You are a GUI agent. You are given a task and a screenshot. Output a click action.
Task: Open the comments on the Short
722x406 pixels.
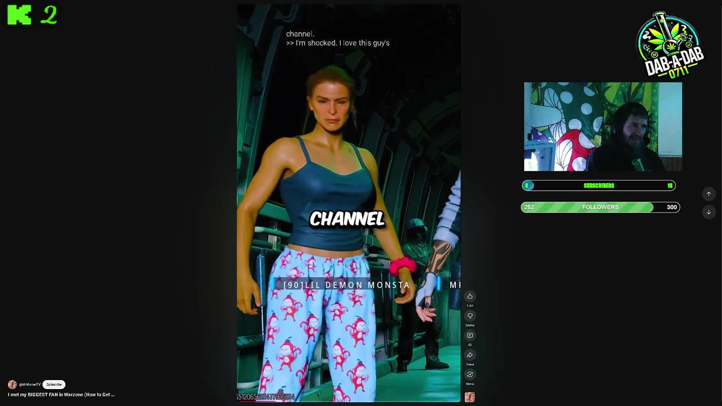(x=470, y=336)
